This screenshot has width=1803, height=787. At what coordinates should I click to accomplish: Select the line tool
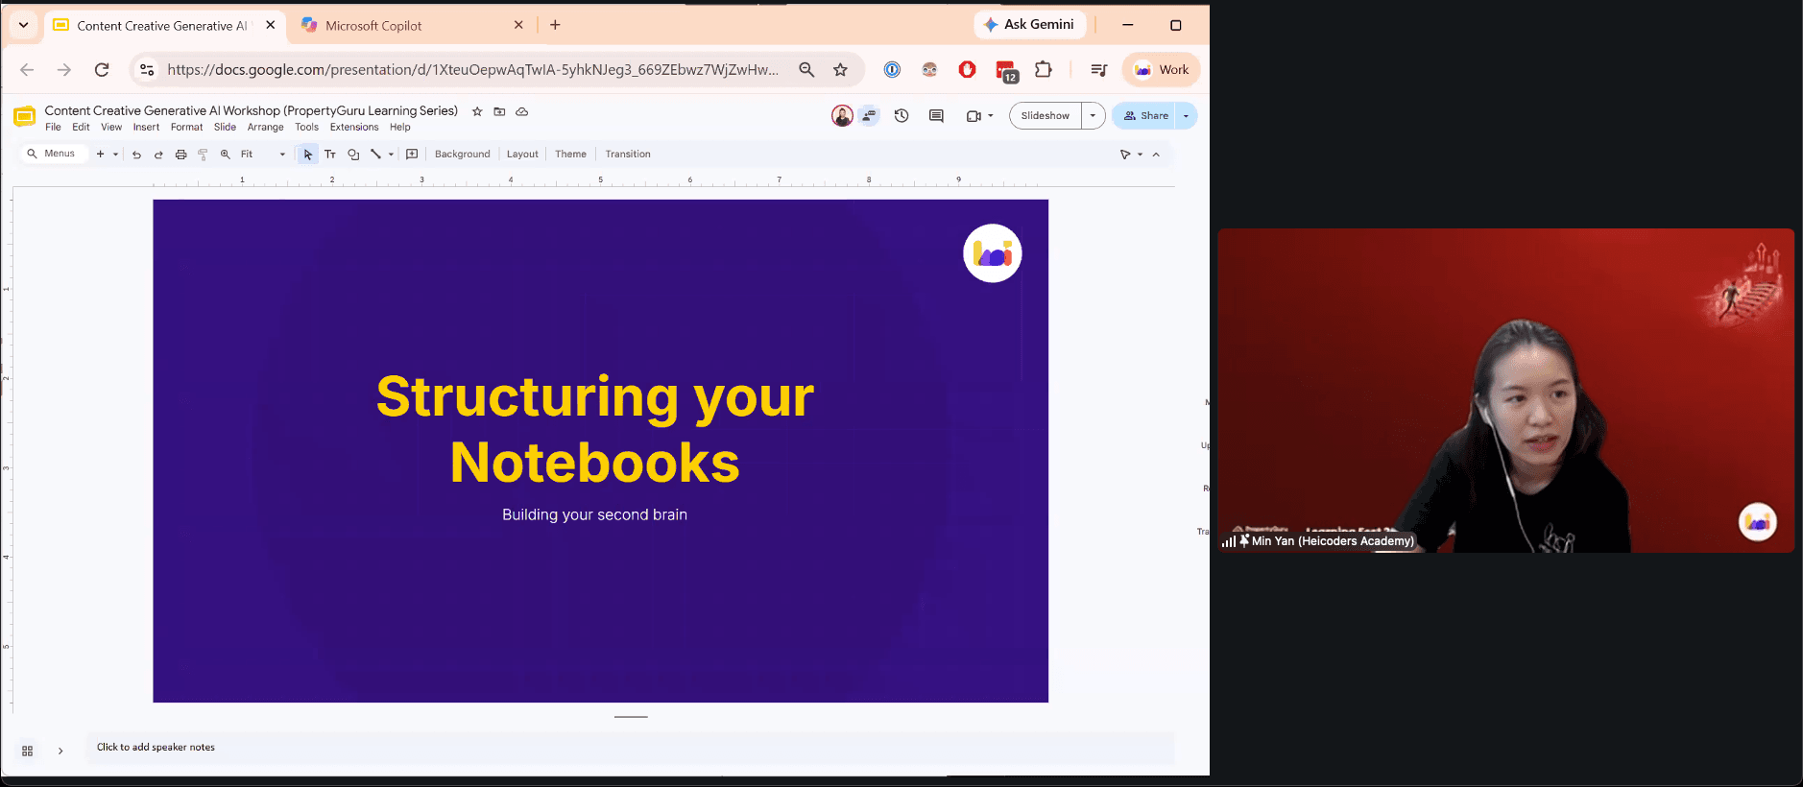point(375,155)
